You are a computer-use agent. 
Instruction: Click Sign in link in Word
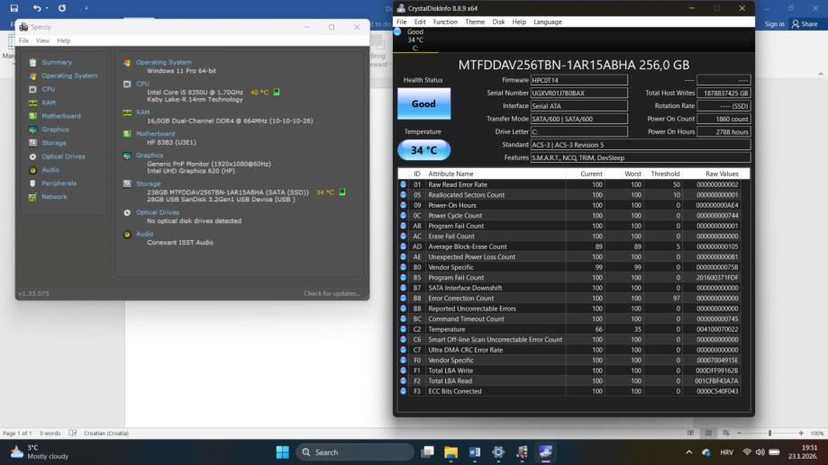point(774,23)
